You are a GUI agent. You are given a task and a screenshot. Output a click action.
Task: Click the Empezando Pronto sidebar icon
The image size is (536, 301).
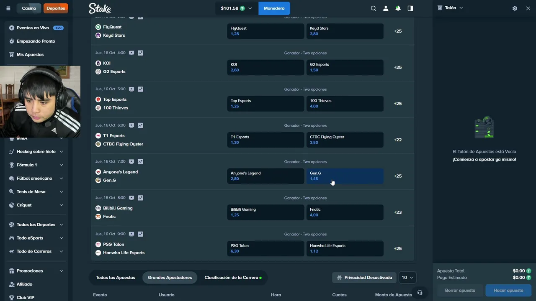click(x=12, y=41)
